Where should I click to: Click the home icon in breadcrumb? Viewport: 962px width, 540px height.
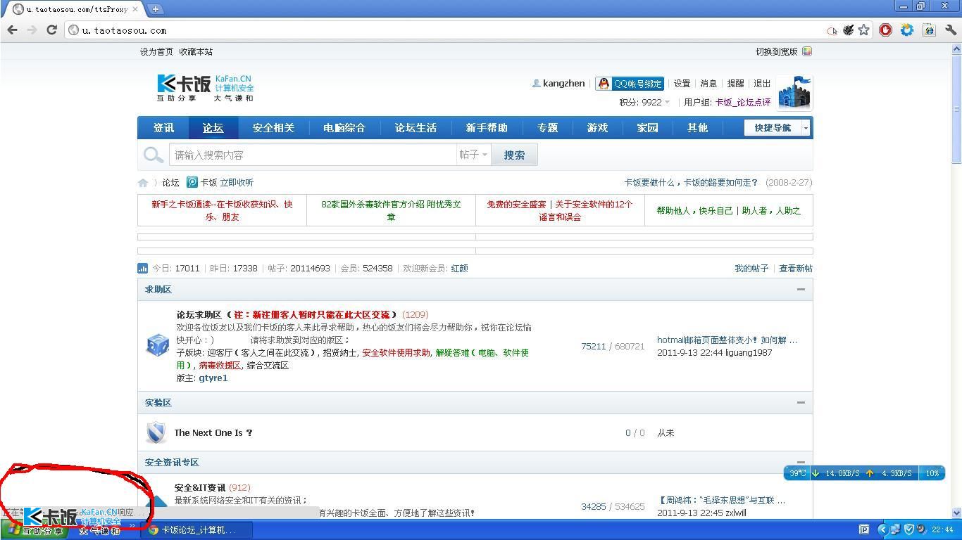pyautogui.click(x=143, y=183)
